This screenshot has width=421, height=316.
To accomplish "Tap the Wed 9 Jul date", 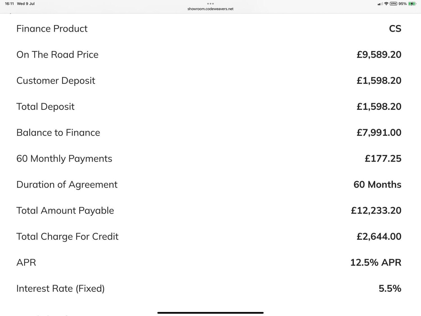I will [26, 4].
